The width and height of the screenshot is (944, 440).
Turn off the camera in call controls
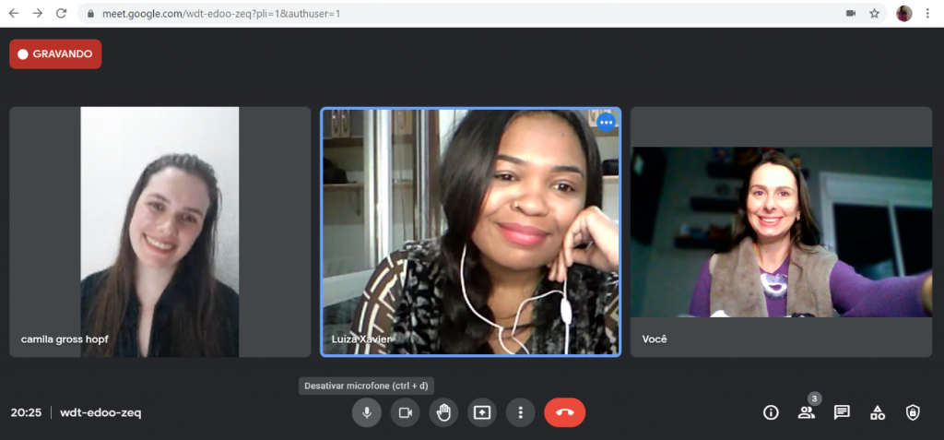pyautogui.click(x=405, y=412)
